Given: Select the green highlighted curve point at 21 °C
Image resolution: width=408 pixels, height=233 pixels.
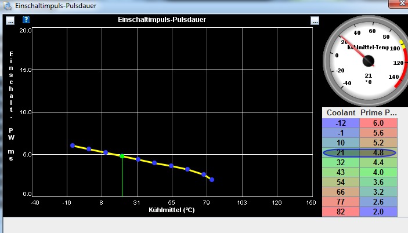Looking at the screenshot, I should pos(122,156).
